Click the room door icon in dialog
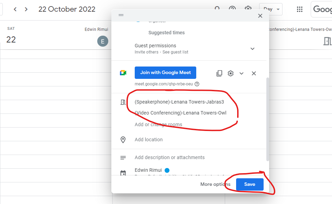The image size is (332, 204). click(123, 102)
